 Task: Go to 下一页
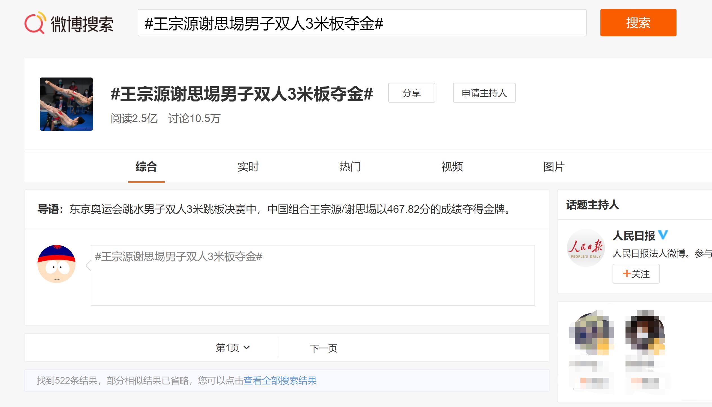click(323, 348)
